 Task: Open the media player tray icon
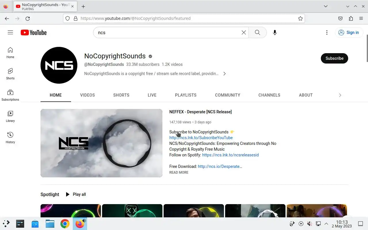click(x=301, y=224)
